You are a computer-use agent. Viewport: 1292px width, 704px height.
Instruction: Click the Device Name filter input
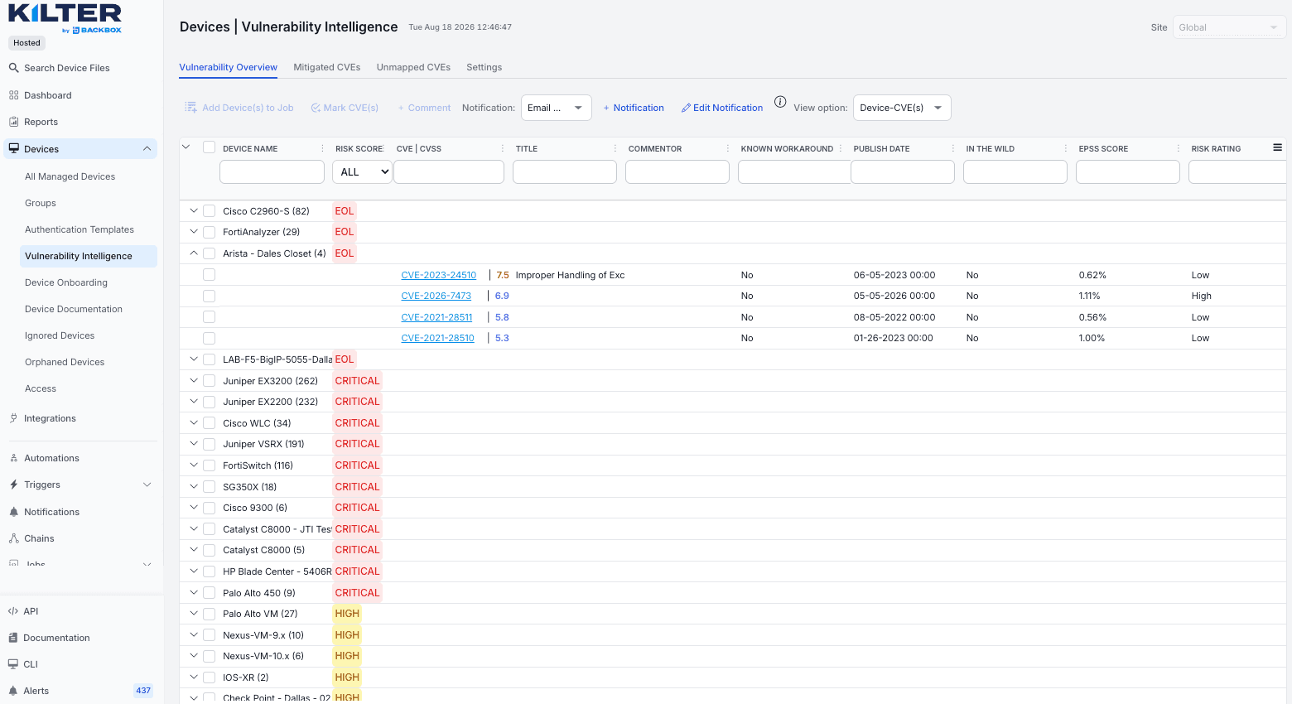tap(272, 171)
